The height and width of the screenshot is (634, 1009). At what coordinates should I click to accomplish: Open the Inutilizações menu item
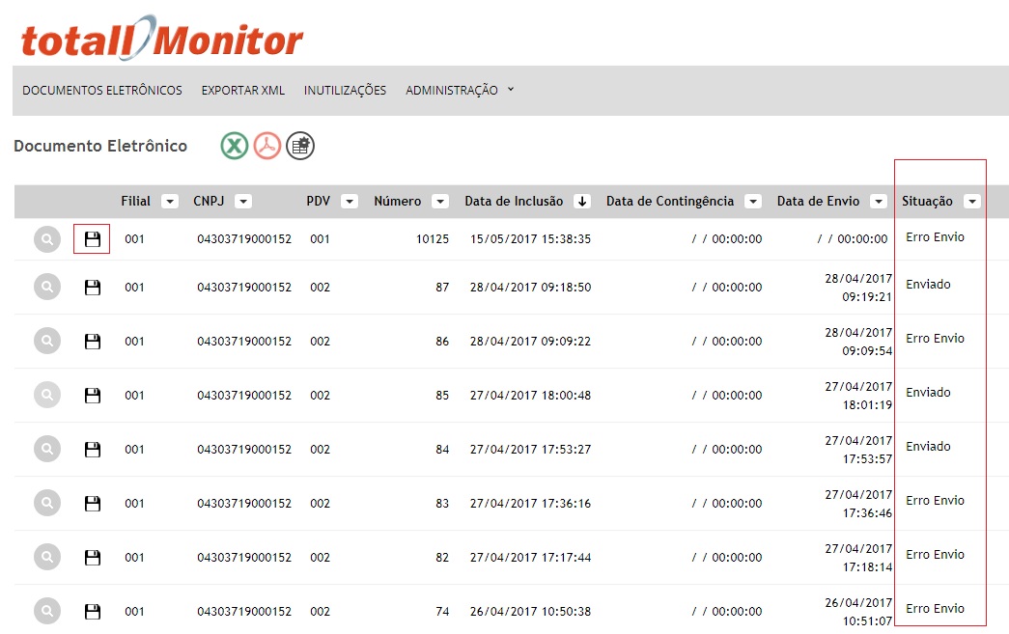(x=345, y=91)
